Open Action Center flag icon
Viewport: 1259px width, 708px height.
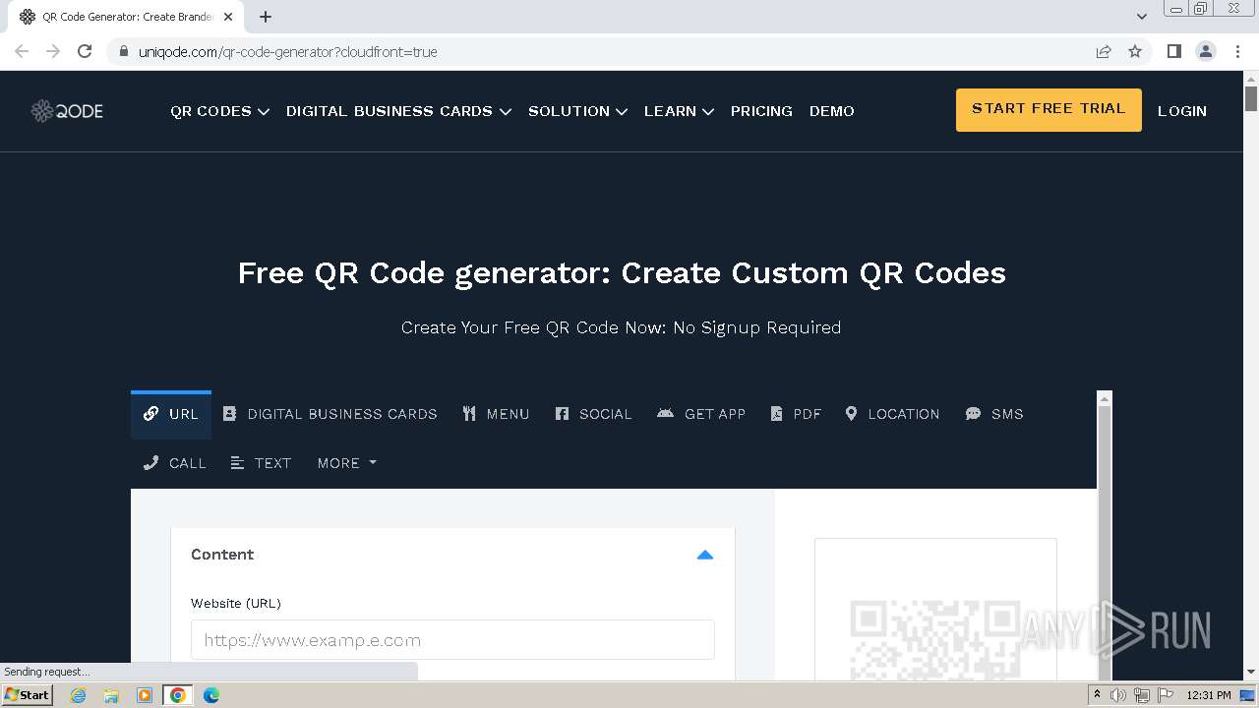(1166, 695)
